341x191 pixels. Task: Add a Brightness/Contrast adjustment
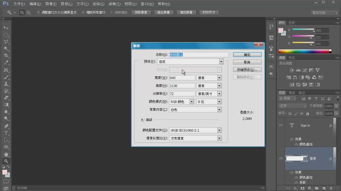(x=292, y=70)
